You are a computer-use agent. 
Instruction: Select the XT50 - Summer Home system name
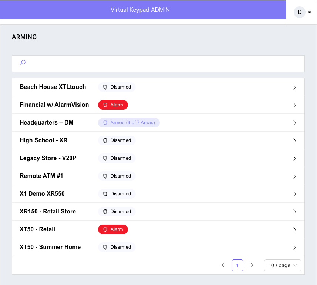(x=50, y=247)
